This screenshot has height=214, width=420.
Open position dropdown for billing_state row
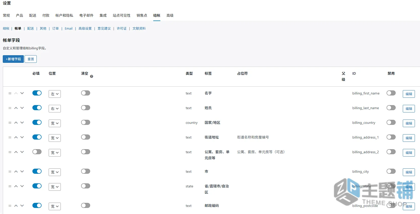(55, 187)
